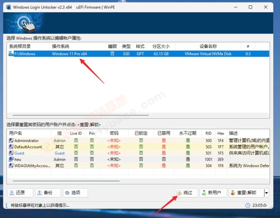
Task: Click the 还原 (Restore) button
Action: point(20,193)
